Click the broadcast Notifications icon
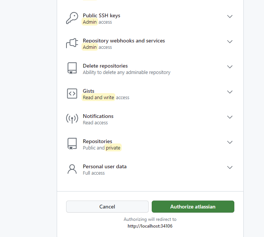This screenshot has width=264, height=237. click(72, 119)
